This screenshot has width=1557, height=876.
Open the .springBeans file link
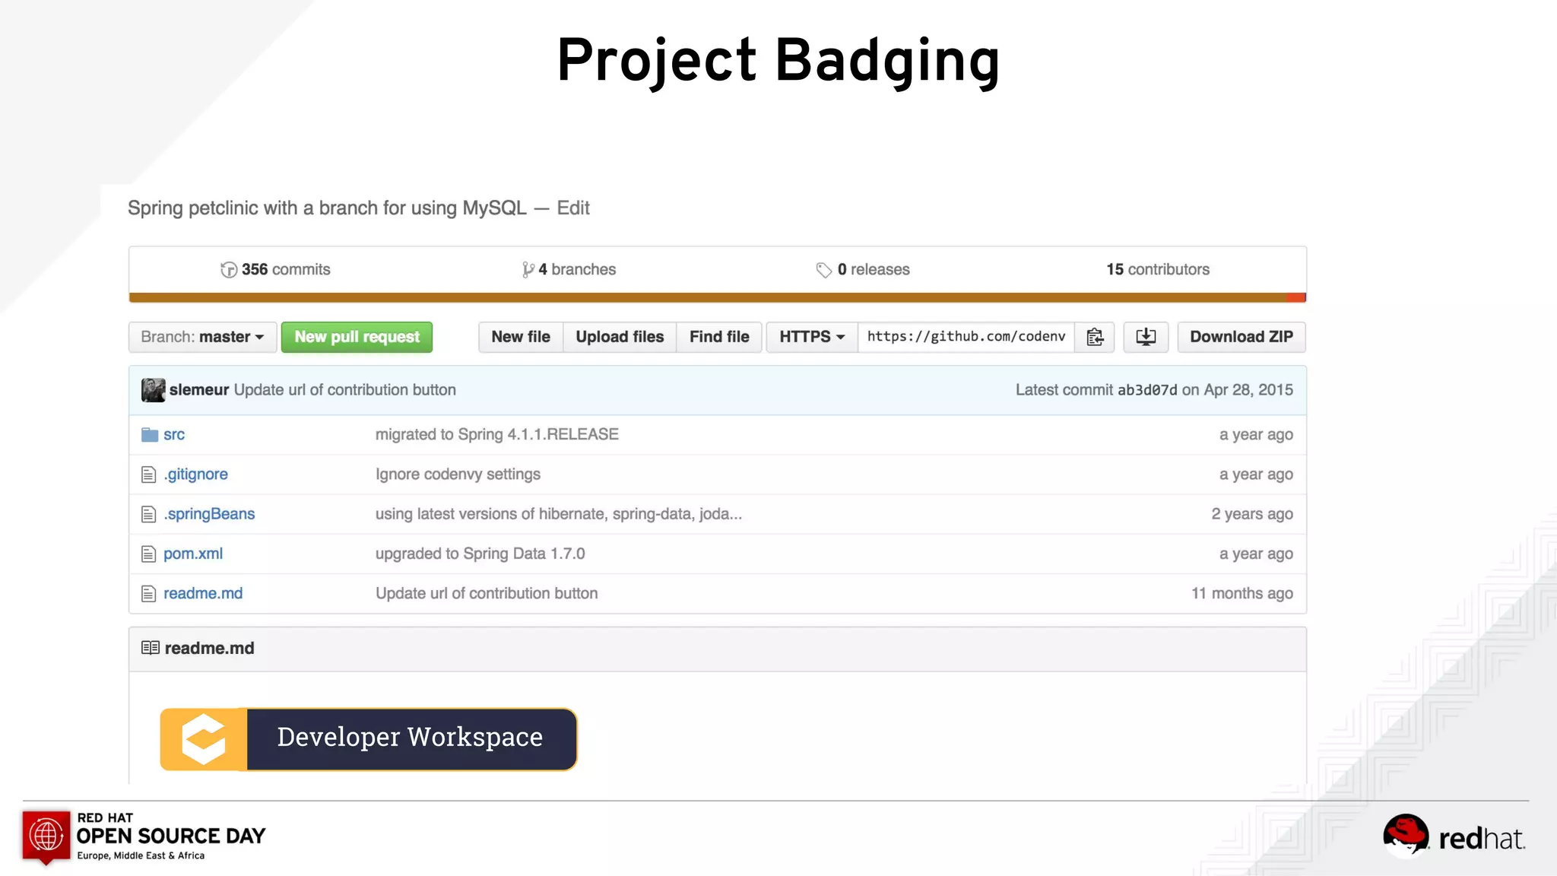(209, 513)
